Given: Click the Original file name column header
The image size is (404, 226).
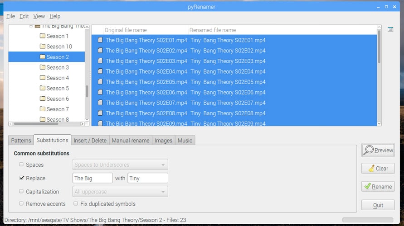Looking at the screenshot, I should (146, 30).
